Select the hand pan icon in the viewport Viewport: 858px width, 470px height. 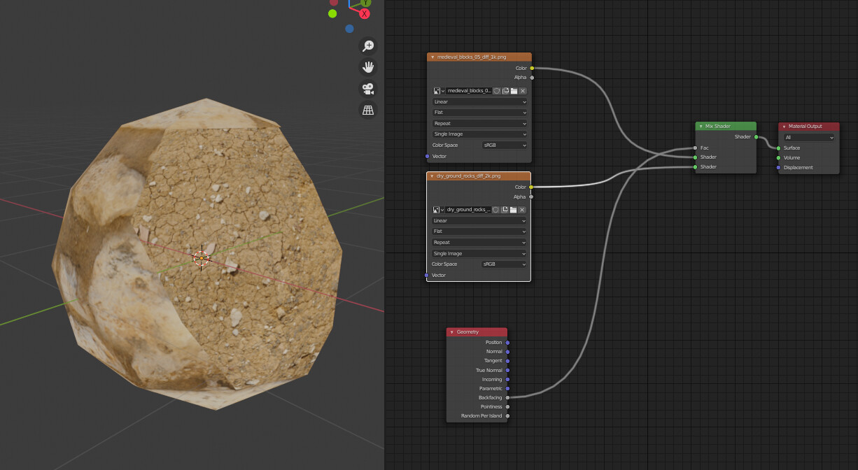367,67
